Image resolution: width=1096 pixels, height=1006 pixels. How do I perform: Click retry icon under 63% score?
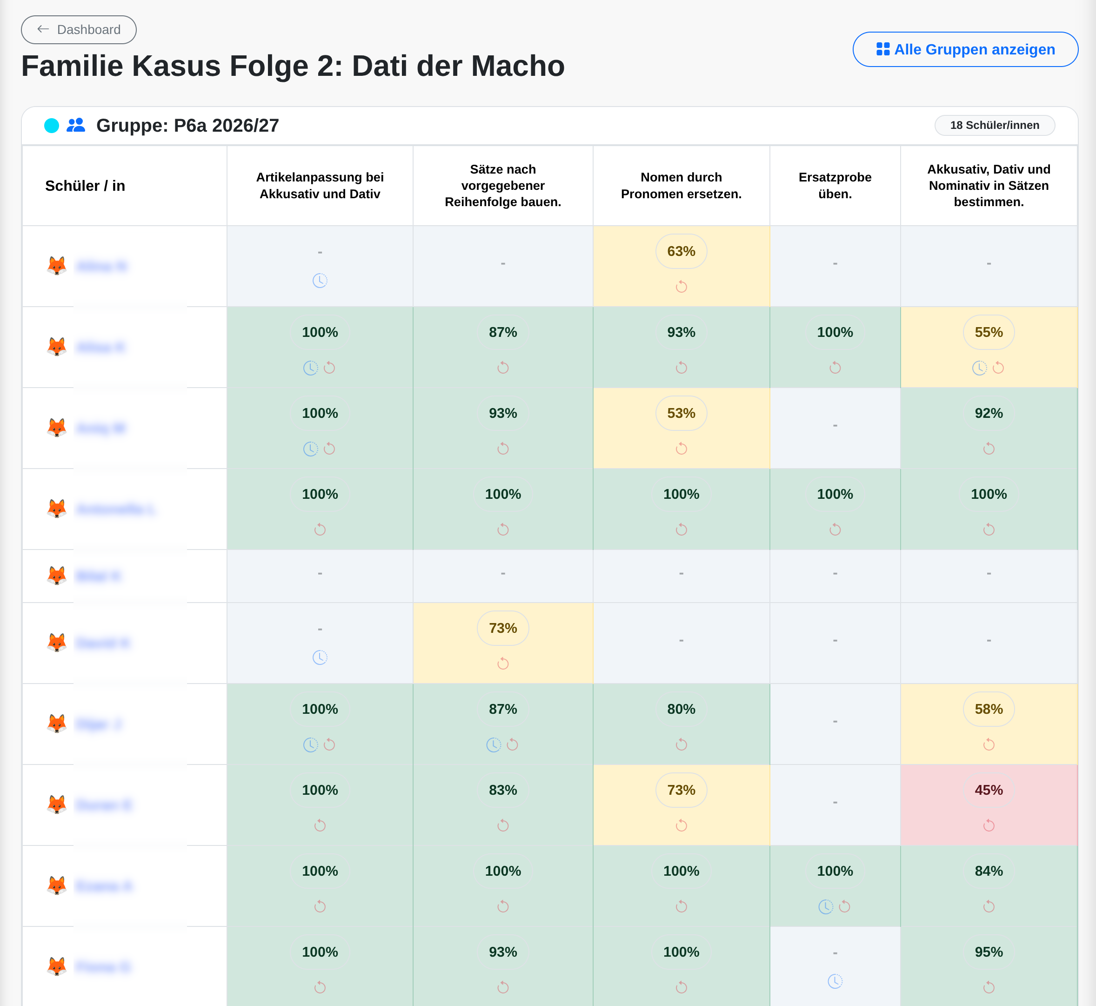coord(682,286)
